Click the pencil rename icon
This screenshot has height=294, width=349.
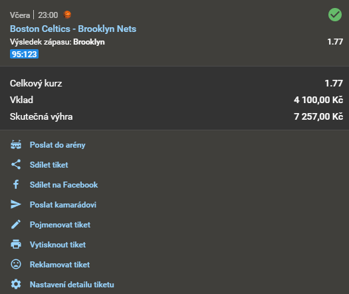16,224
